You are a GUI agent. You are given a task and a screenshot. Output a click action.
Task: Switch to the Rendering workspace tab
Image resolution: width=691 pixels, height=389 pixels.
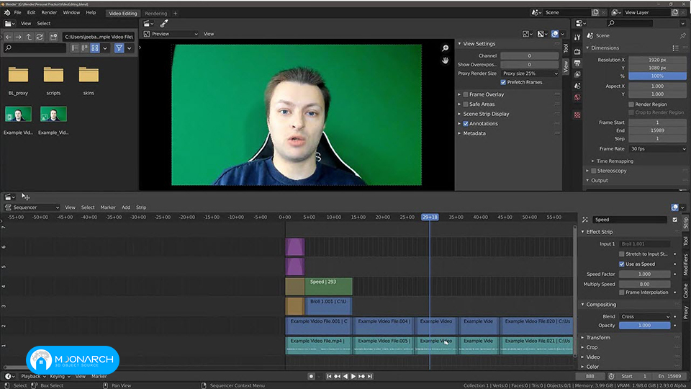(156, 13)
